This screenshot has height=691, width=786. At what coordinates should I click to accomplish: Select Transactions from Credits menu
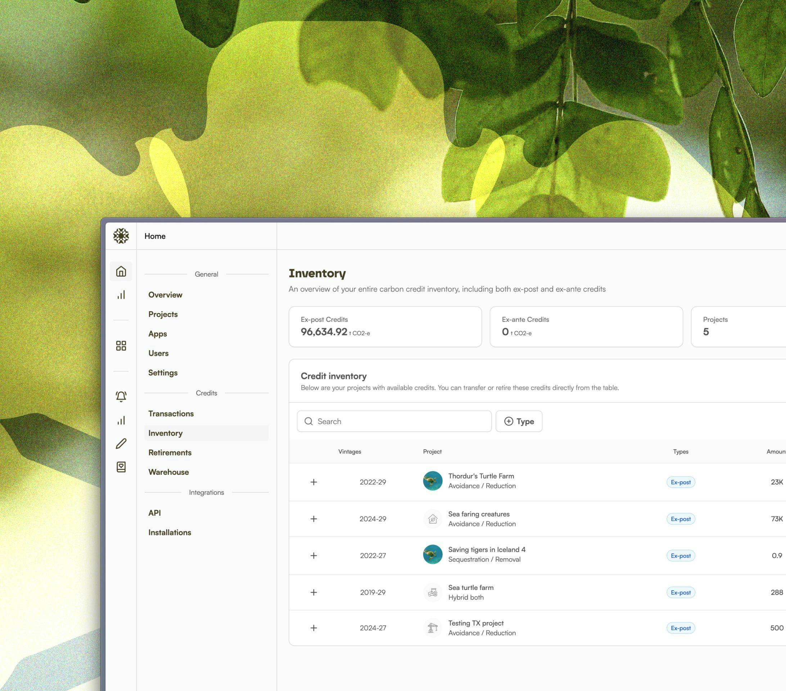pyautogui.click(x=171, y=414)
